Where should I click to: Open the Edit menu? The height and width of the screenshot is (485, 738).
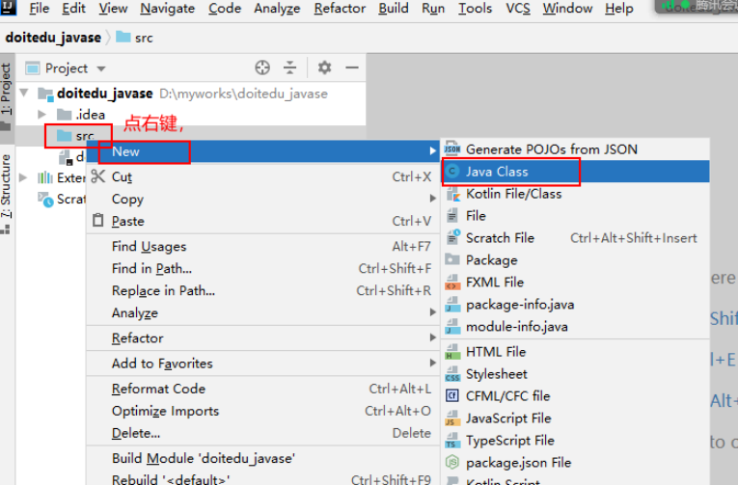click(73, 8)
